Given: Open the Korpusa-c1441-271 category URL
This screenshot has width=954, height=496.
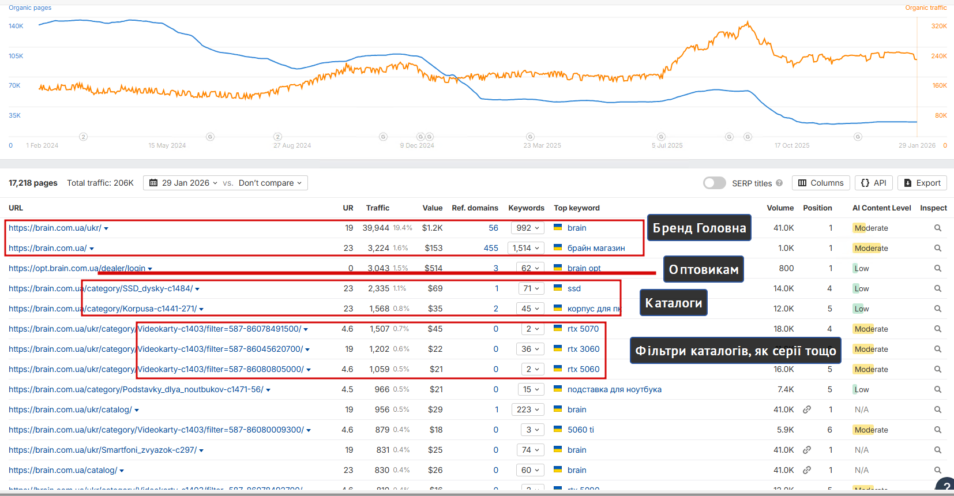Looking at the screenshot, I should (103, 309).
